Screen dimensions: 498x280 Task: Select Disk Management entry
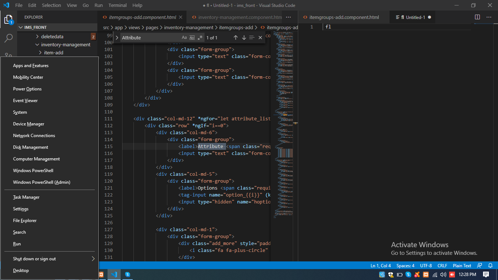(49, 147)
